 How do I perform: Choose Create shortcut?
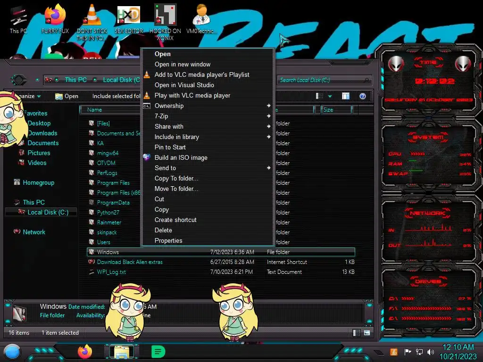[x=208, y=220]
